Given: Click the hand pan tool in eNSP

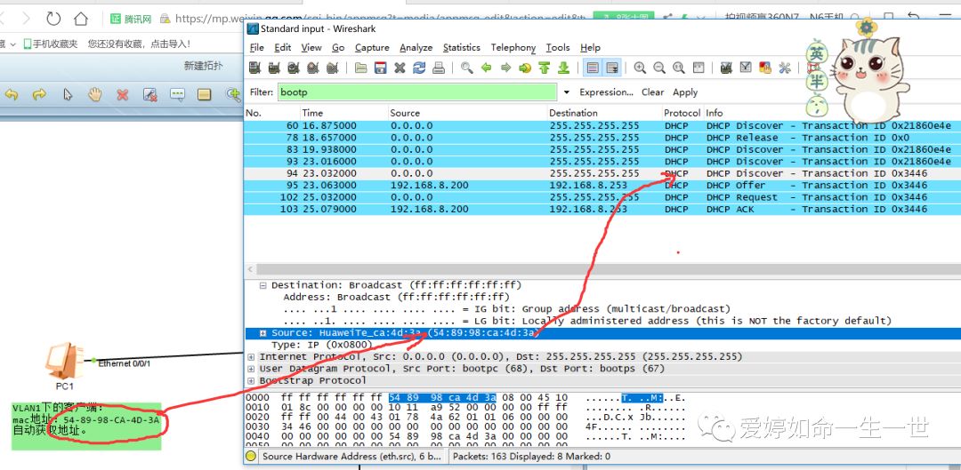Looking at the screenshot, I should point(95,94).
